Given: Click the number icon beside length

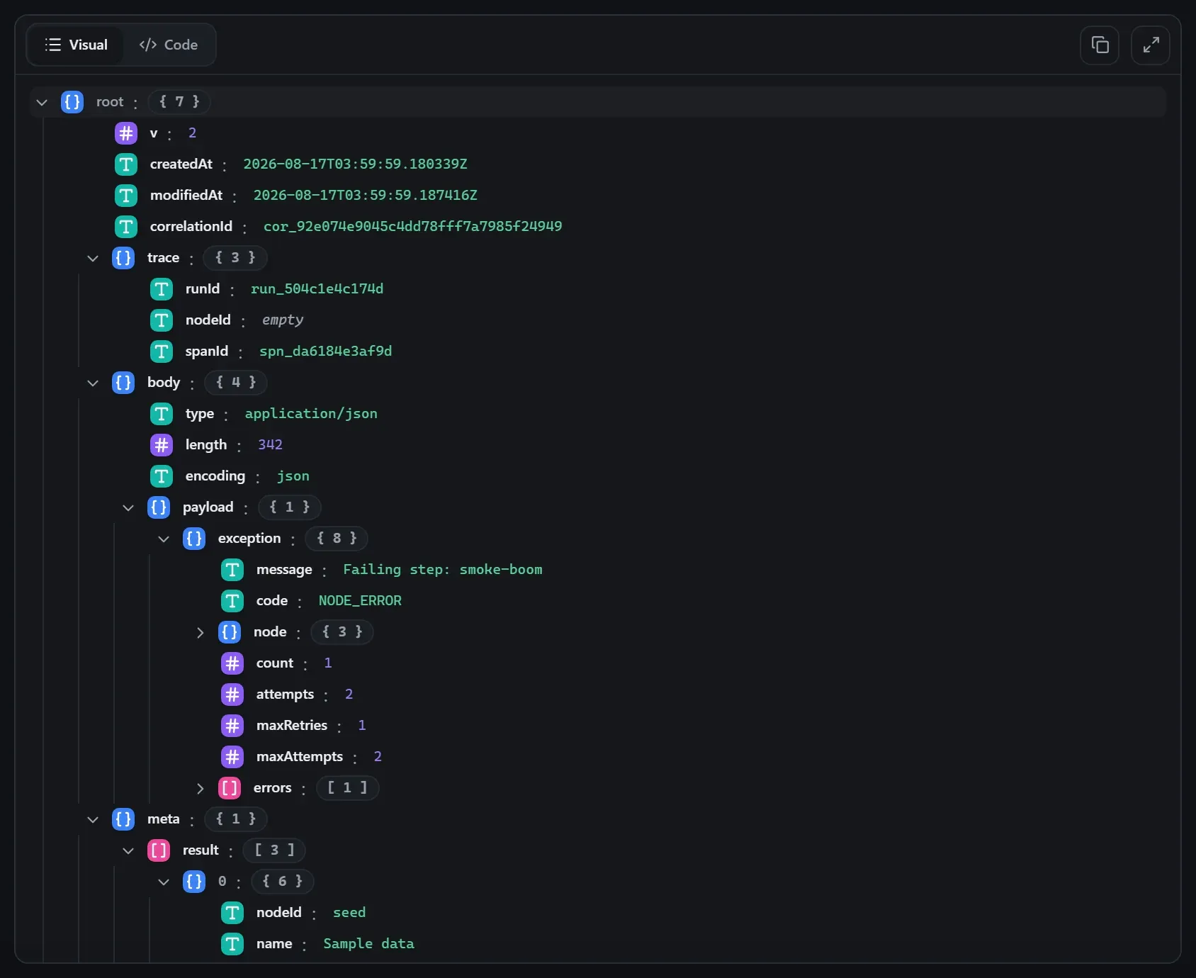Looking at the screenshot, I should [162, 445].
